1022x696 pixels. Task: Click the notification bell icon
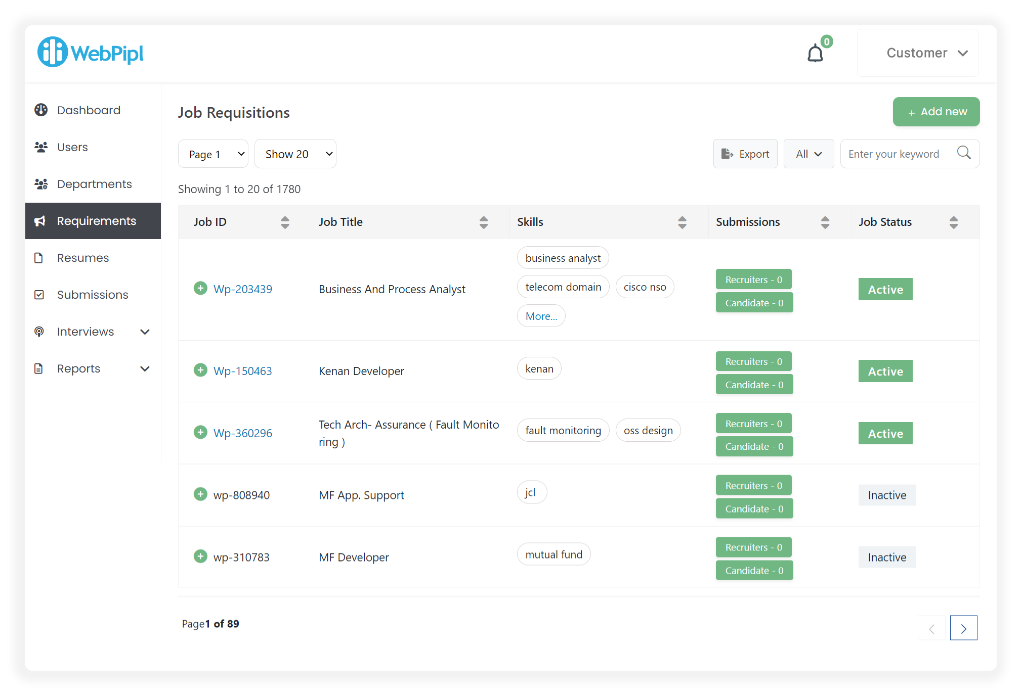point(815,53)
